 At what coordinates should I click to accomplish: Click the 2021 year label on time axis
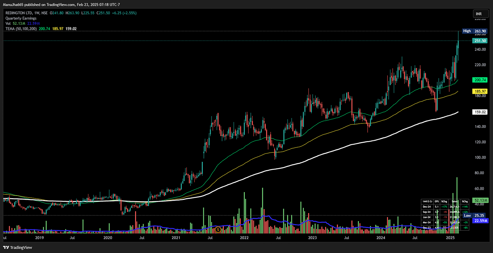[x=176, y=238]
